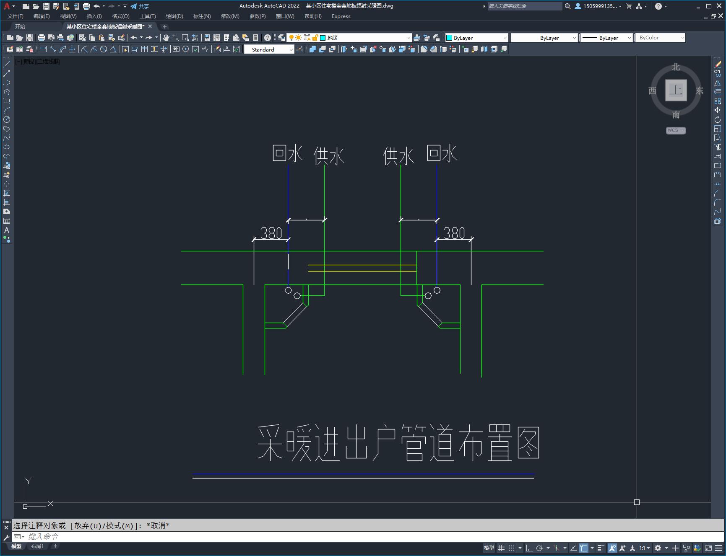Open the 1:1 annotation scale dropdown
Screen dimensions: 726x556
[645, 548]
